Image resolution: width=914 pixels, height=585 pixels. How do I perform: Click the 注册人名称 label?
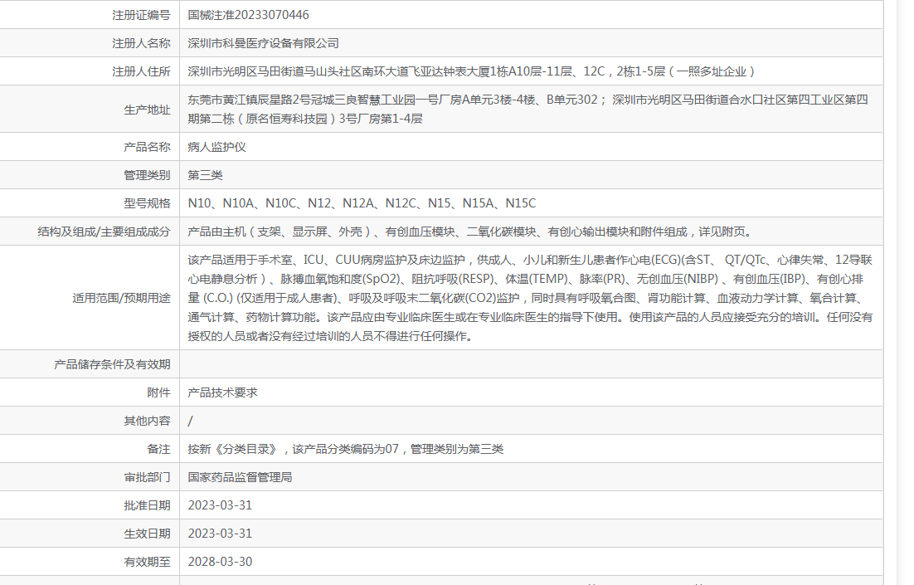point(141,43)
